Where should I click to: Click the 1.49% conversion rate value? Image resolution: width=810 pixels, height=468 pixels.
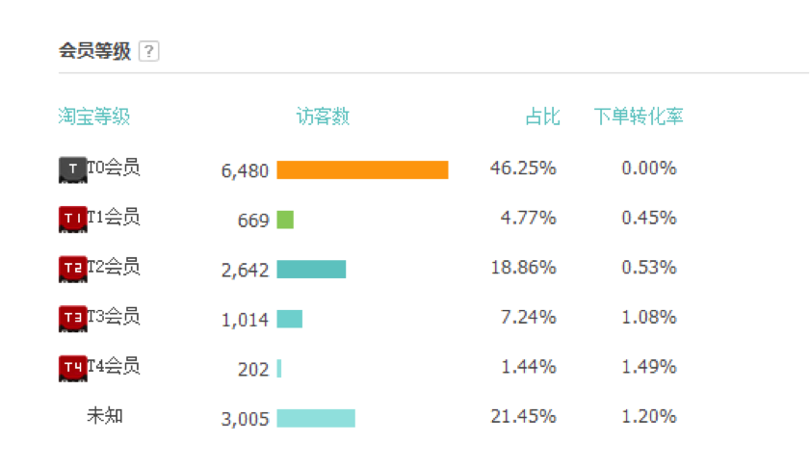[x=649, y=367]
